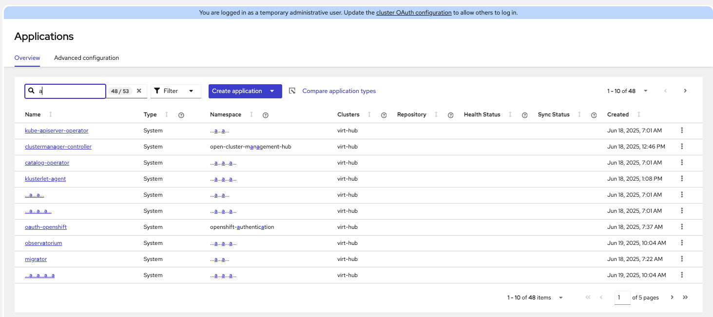
Task: Expand the Create application dropdown arrow
Action: click(x=272, y=91)
